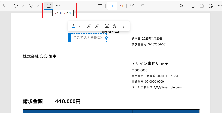Expand the draw pen options dropdown
This screenshot has height=113, width=222.
(x=37, y=6)
